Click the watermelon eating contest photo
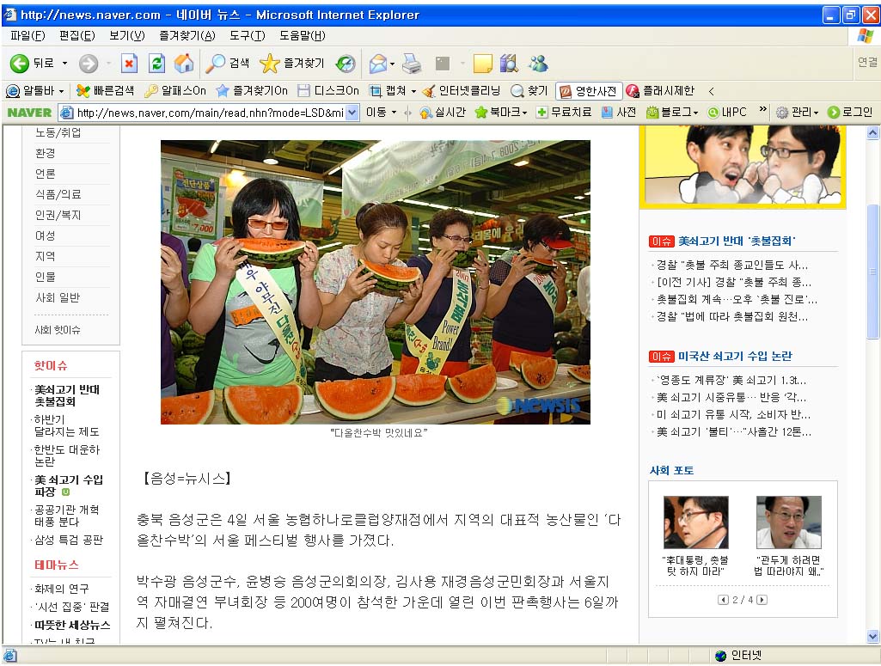The width and height of the screenshot is (881, 666). coord(375,282)
